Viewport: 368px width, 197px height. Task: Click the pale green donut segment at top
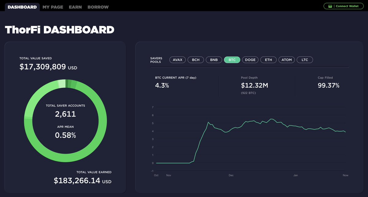click(x=62, y=84)
